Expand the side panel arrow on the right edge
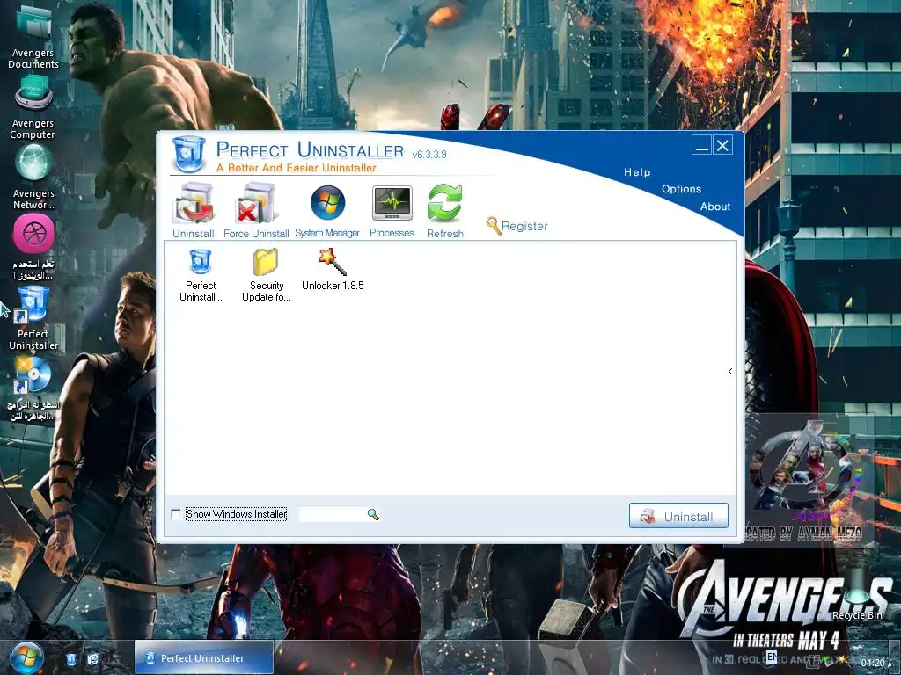 click(730, 372)
